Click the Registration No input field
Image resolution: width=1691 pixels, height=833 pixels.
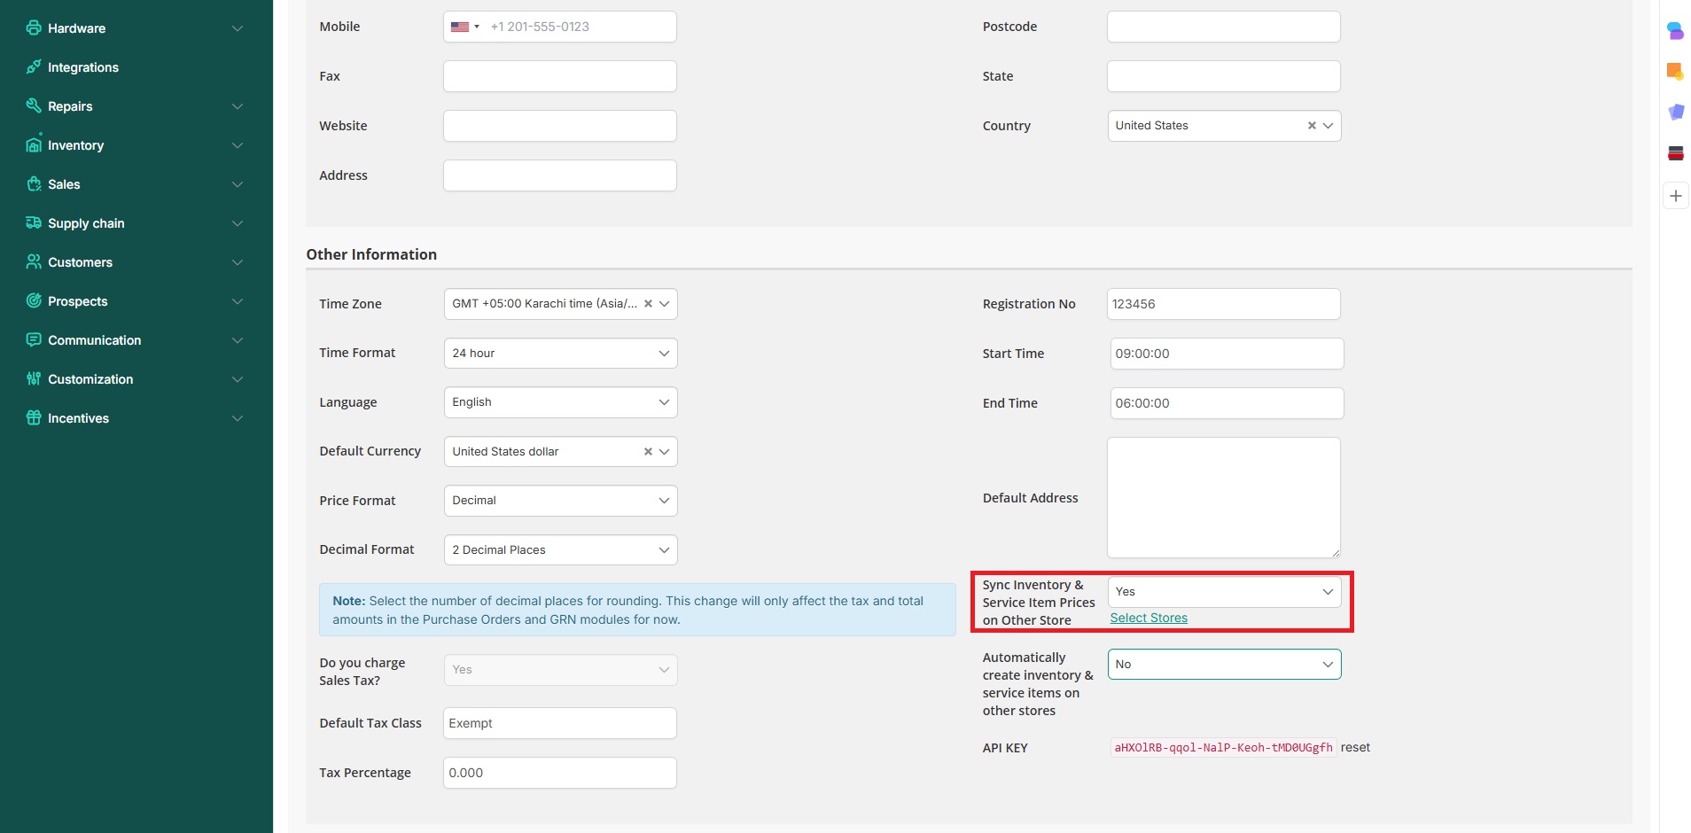coord(1223,304)
